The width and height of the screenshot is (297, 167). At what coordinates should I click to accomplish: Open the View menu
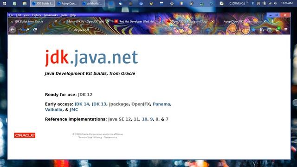[x=26, y=15]
